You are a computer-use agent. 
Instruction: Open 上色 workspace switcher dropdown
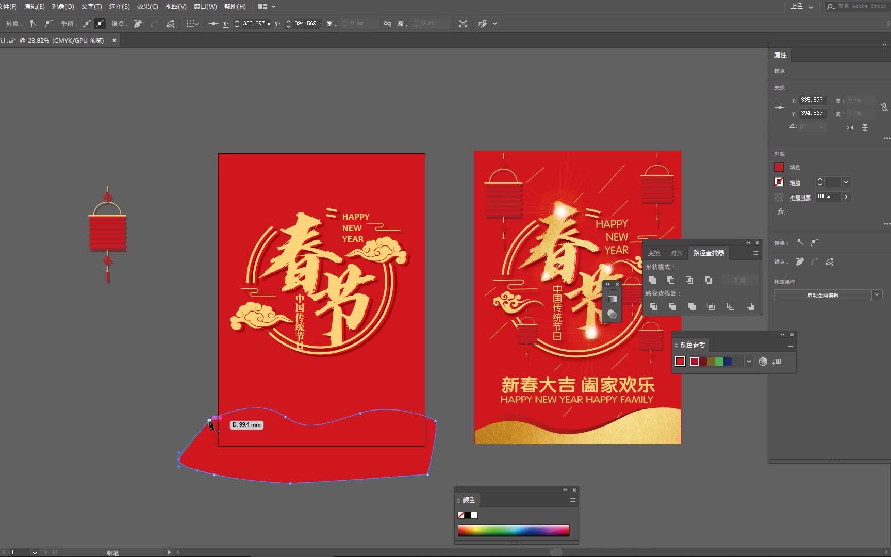pos(802,7)
